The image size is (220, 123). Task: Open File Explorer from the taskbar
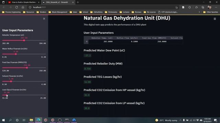coord(31,120)
